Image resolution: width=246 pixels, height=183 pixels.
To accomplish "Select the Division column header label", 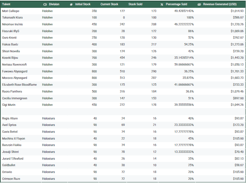I will 54,4.
